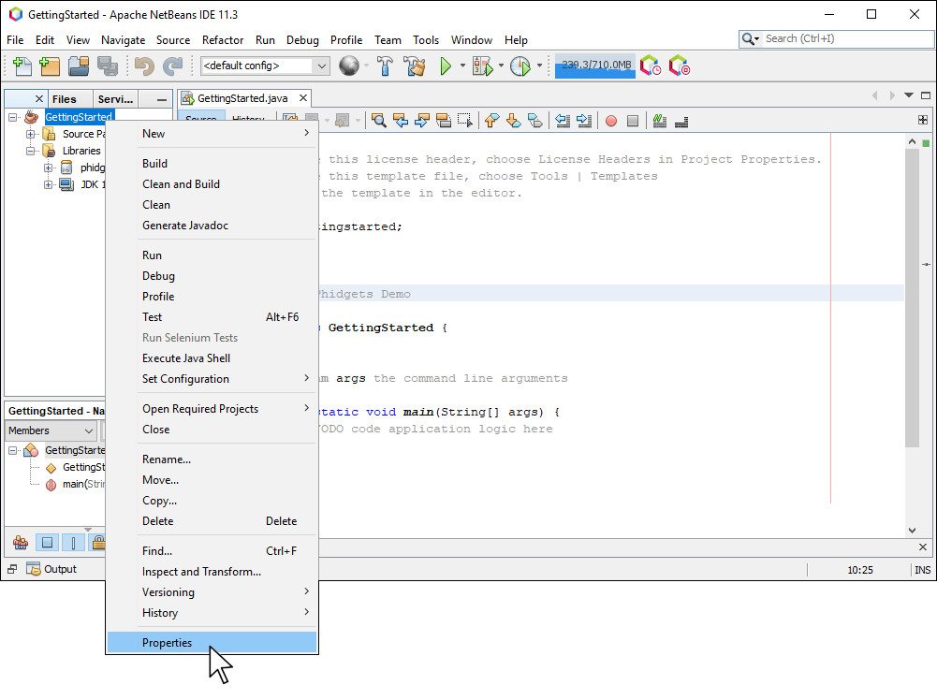Click the Clean and Build toolbar icon
This screenshot has width=937, height=700.
pos(414,66)
